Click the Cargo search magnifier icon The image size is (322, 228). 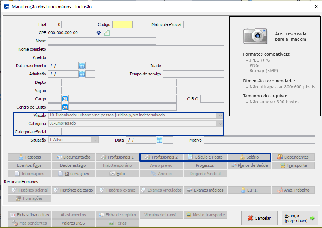[65, 99]
